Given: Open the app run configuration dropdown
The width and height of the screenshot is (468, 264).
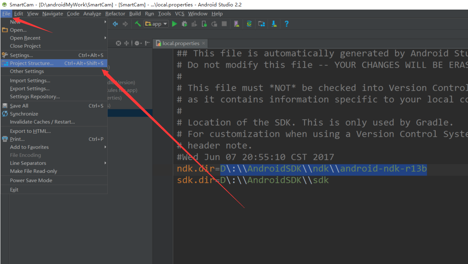Looking at the screenshot, I should coord(156,24).
